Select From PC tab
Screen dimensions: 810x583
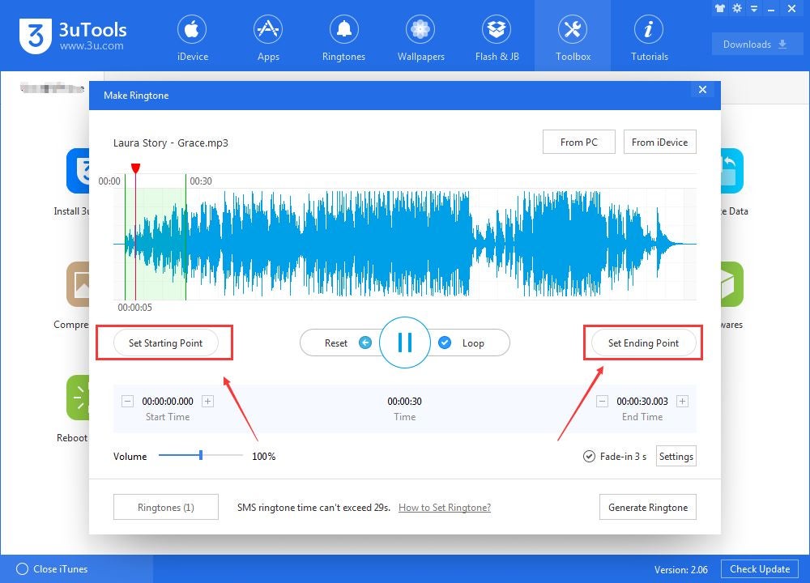point(578,142)
